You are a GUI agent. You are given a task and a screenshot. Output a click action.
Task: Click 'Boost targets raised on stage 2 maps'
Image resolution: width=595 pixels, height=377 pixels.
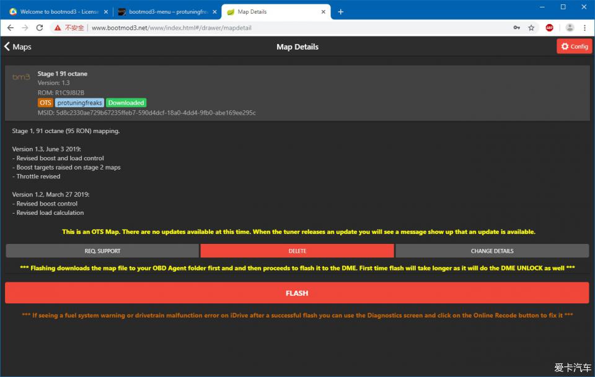(x=66, y=167)
